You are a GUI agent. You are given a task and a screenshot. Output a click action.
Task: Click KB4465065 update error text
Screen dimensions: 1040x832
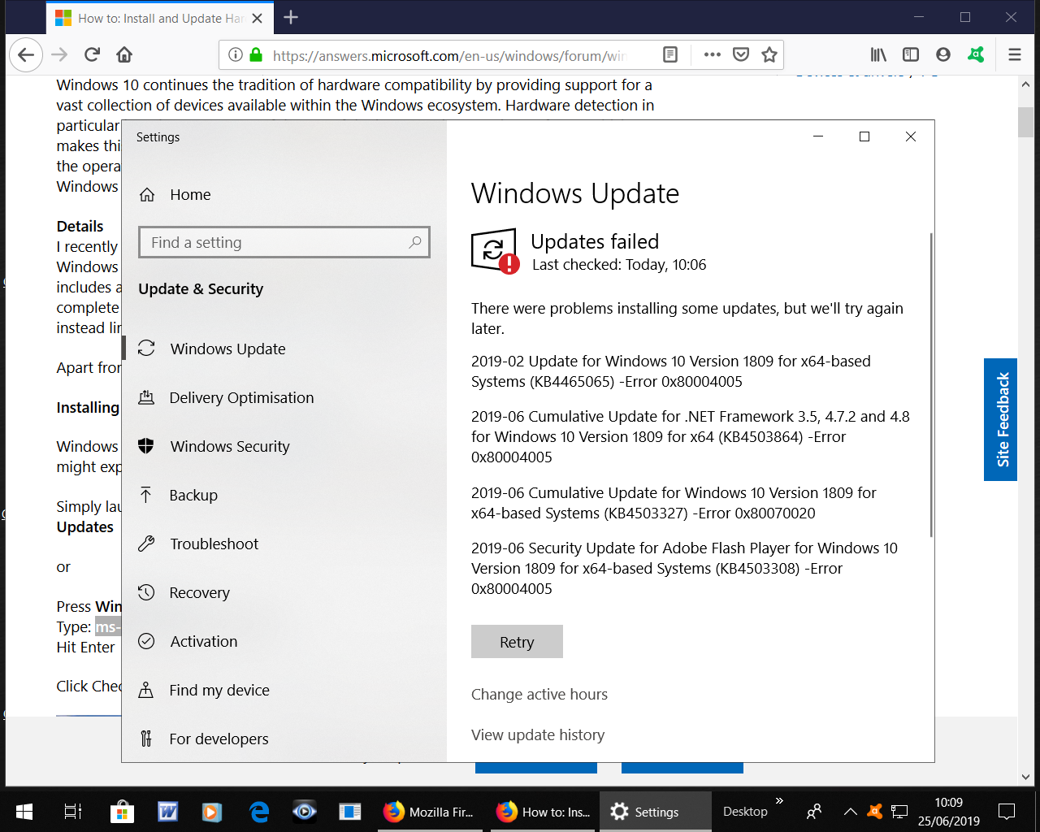tap(670, 371)
